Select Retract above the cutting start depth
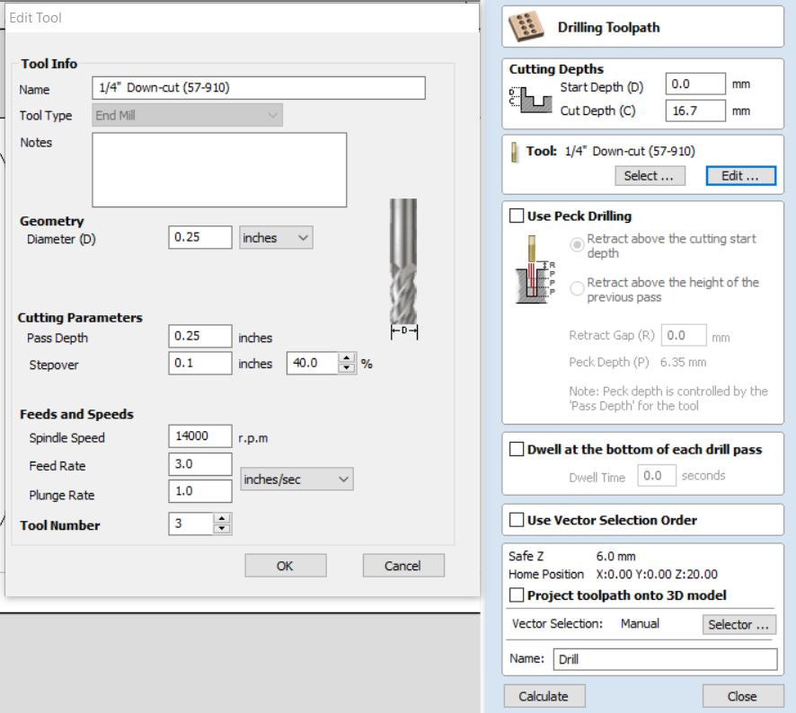 click(577, 245)
